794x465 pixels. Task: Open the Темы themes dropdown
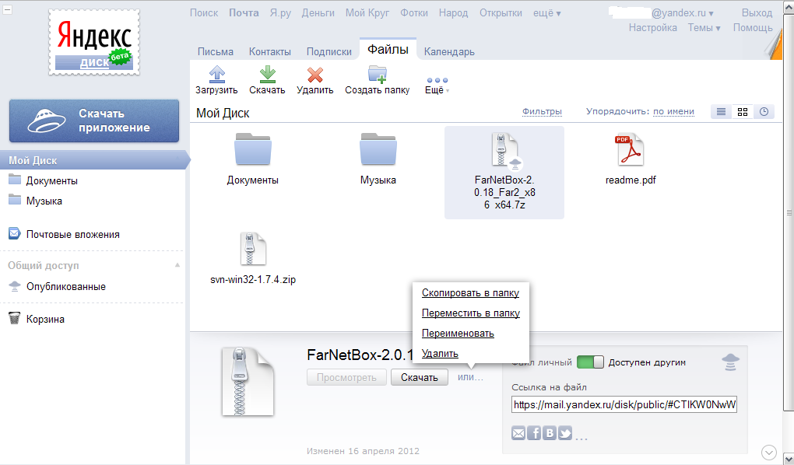click(704, 28)
